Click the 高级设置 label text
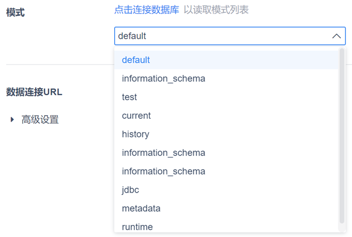352x237 pixels. (x=40, y=120)
